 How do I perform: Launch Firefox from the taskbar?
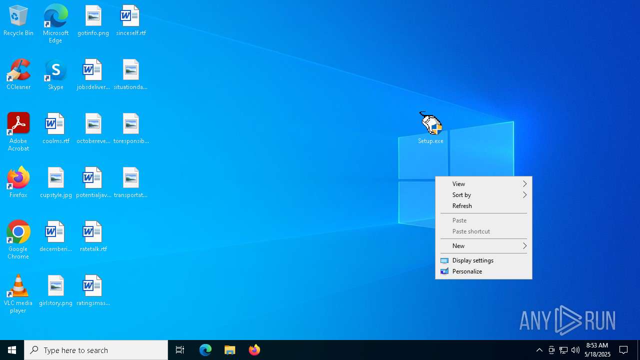pos(254,350)
